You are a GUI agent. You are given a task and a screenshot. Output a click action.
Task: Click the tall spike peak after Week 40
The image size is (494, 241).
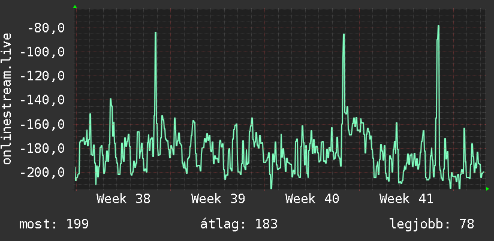pyautogui.click(x=344, y=35)
